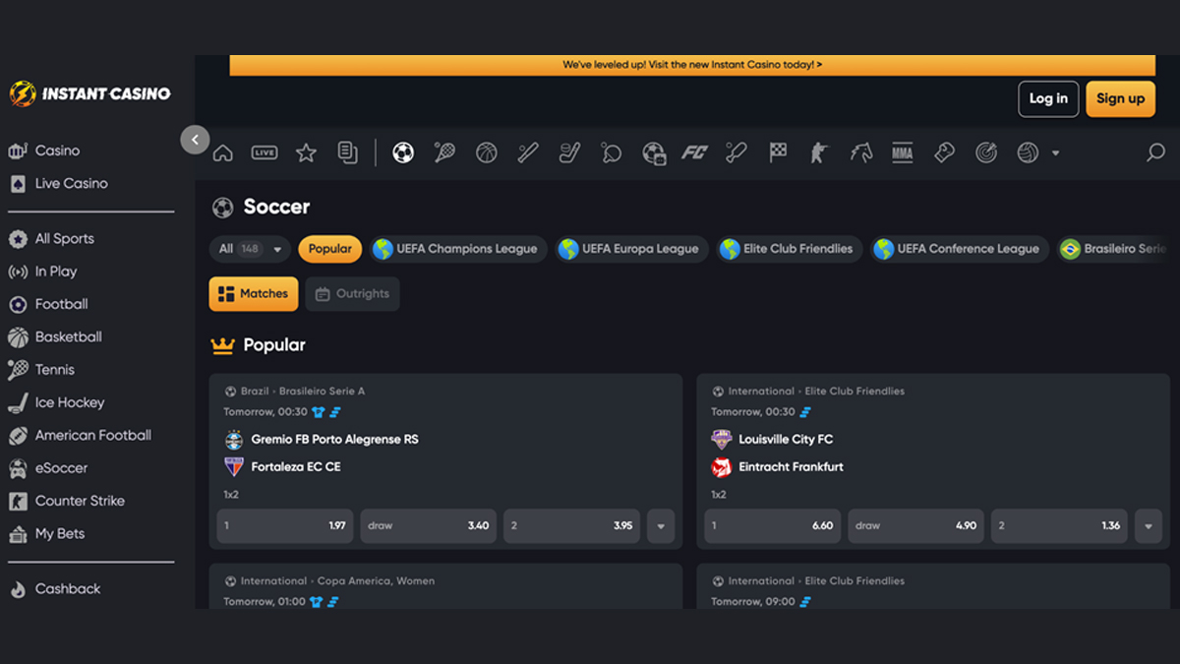Click the Instant Casino logo
This screenshot has width=1180, height=664.
coord(89,93)
